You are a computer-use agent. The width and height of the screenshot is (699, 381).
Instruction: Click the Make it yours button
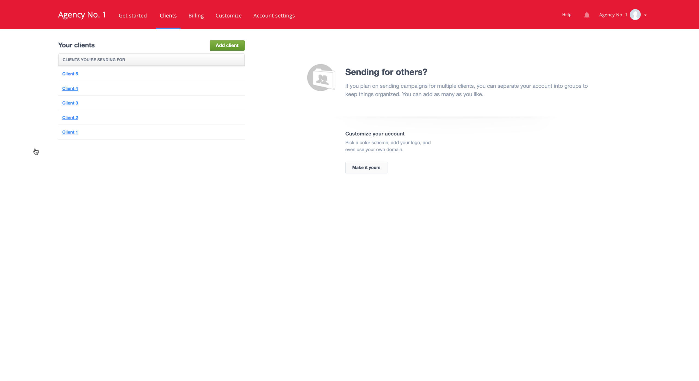point(366,167)
